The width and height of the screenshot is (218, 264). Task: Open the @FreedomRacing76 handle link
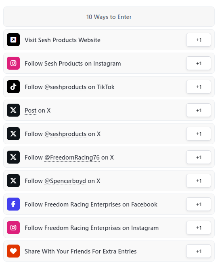pyautogui.click(x=72, y=158)
